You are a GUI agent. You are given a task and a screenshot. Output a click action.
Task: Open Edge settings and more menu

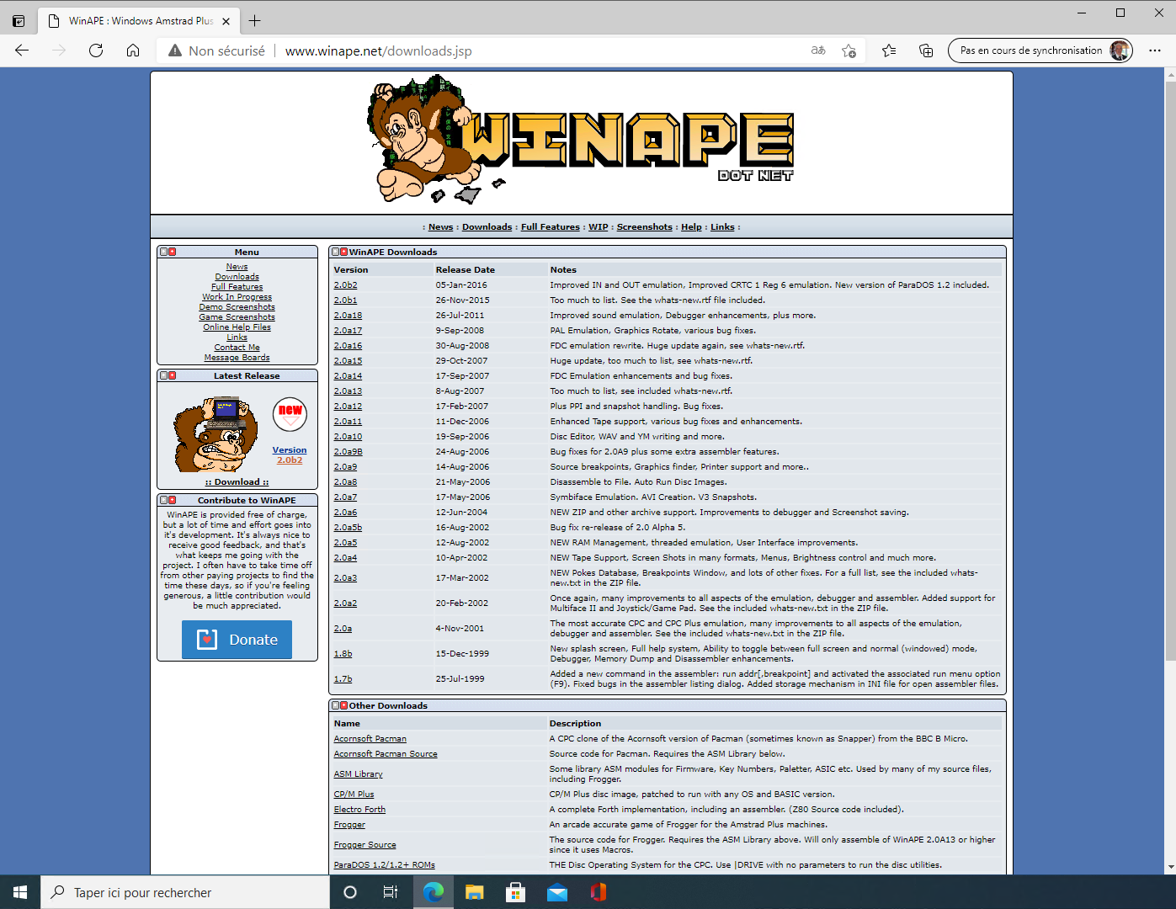pyautogui.click(x=1155, y=50)
